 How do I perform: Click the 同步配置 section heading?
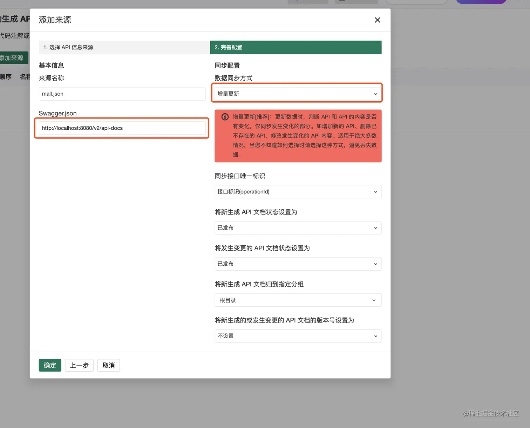(227, 66)
